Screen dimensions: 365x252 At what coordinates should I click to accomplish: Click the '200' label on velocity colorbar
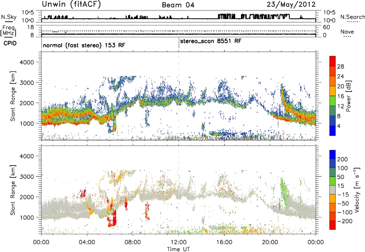(343, 159)
